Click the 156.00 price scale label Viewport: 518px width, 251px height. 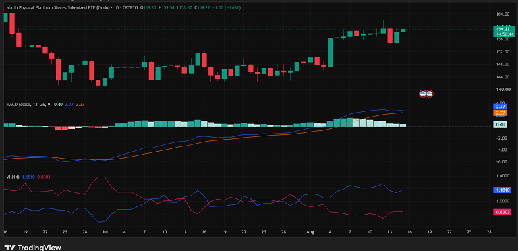502,39
